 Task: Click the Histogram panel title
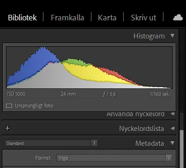tap(149, 36)
